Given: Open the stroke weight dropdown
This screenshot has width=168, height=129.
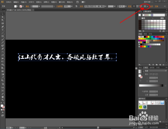Looking at the screenshot, I should point(39,6).
